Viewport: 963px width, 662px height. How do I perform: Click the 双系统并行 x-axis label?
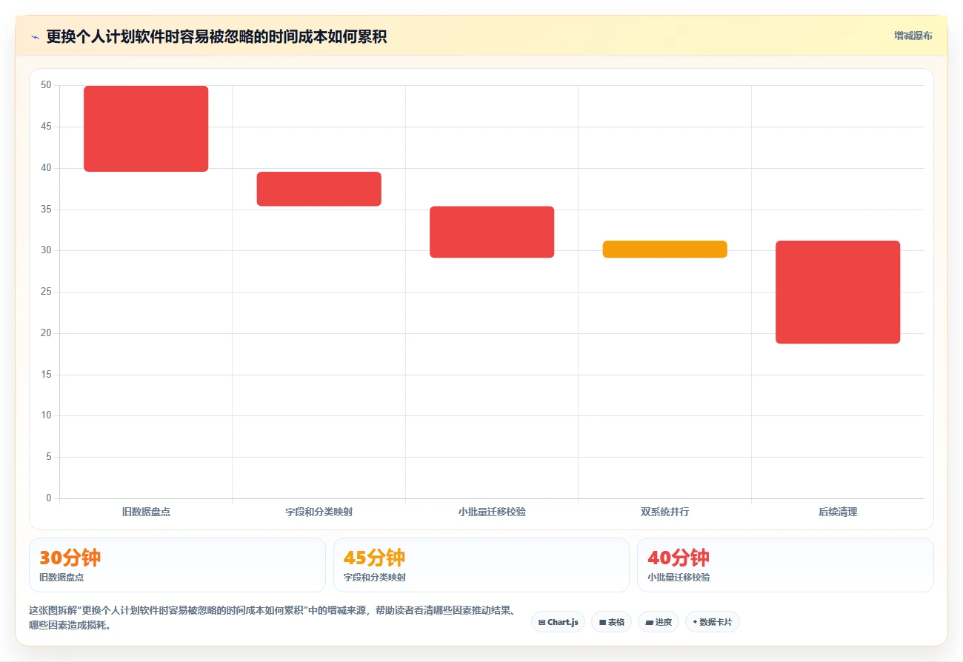coord(665,512)
